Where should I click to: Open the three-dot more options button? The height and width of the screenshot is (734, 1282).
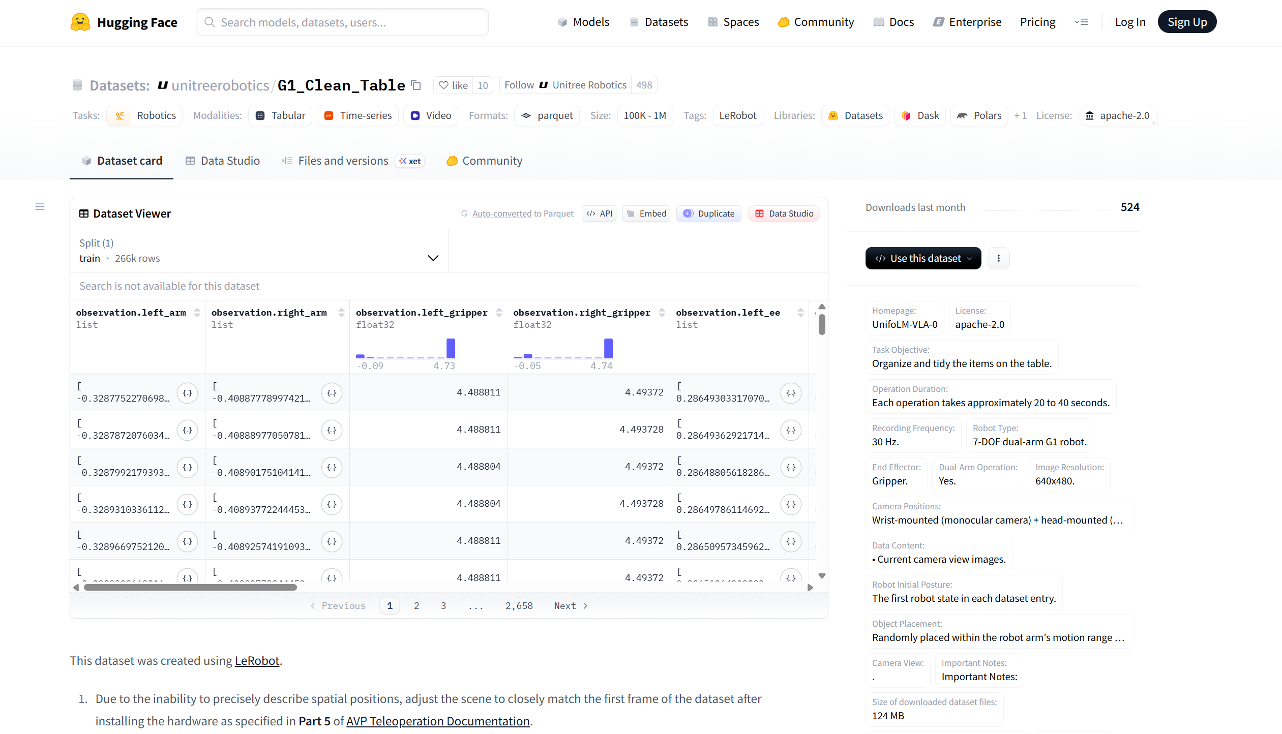[998, 258]
